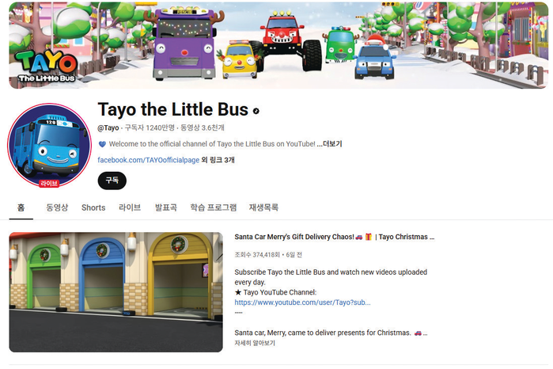Click the verified badge beside channel name
Screen dimensions: 553x369
coord(256,111)
